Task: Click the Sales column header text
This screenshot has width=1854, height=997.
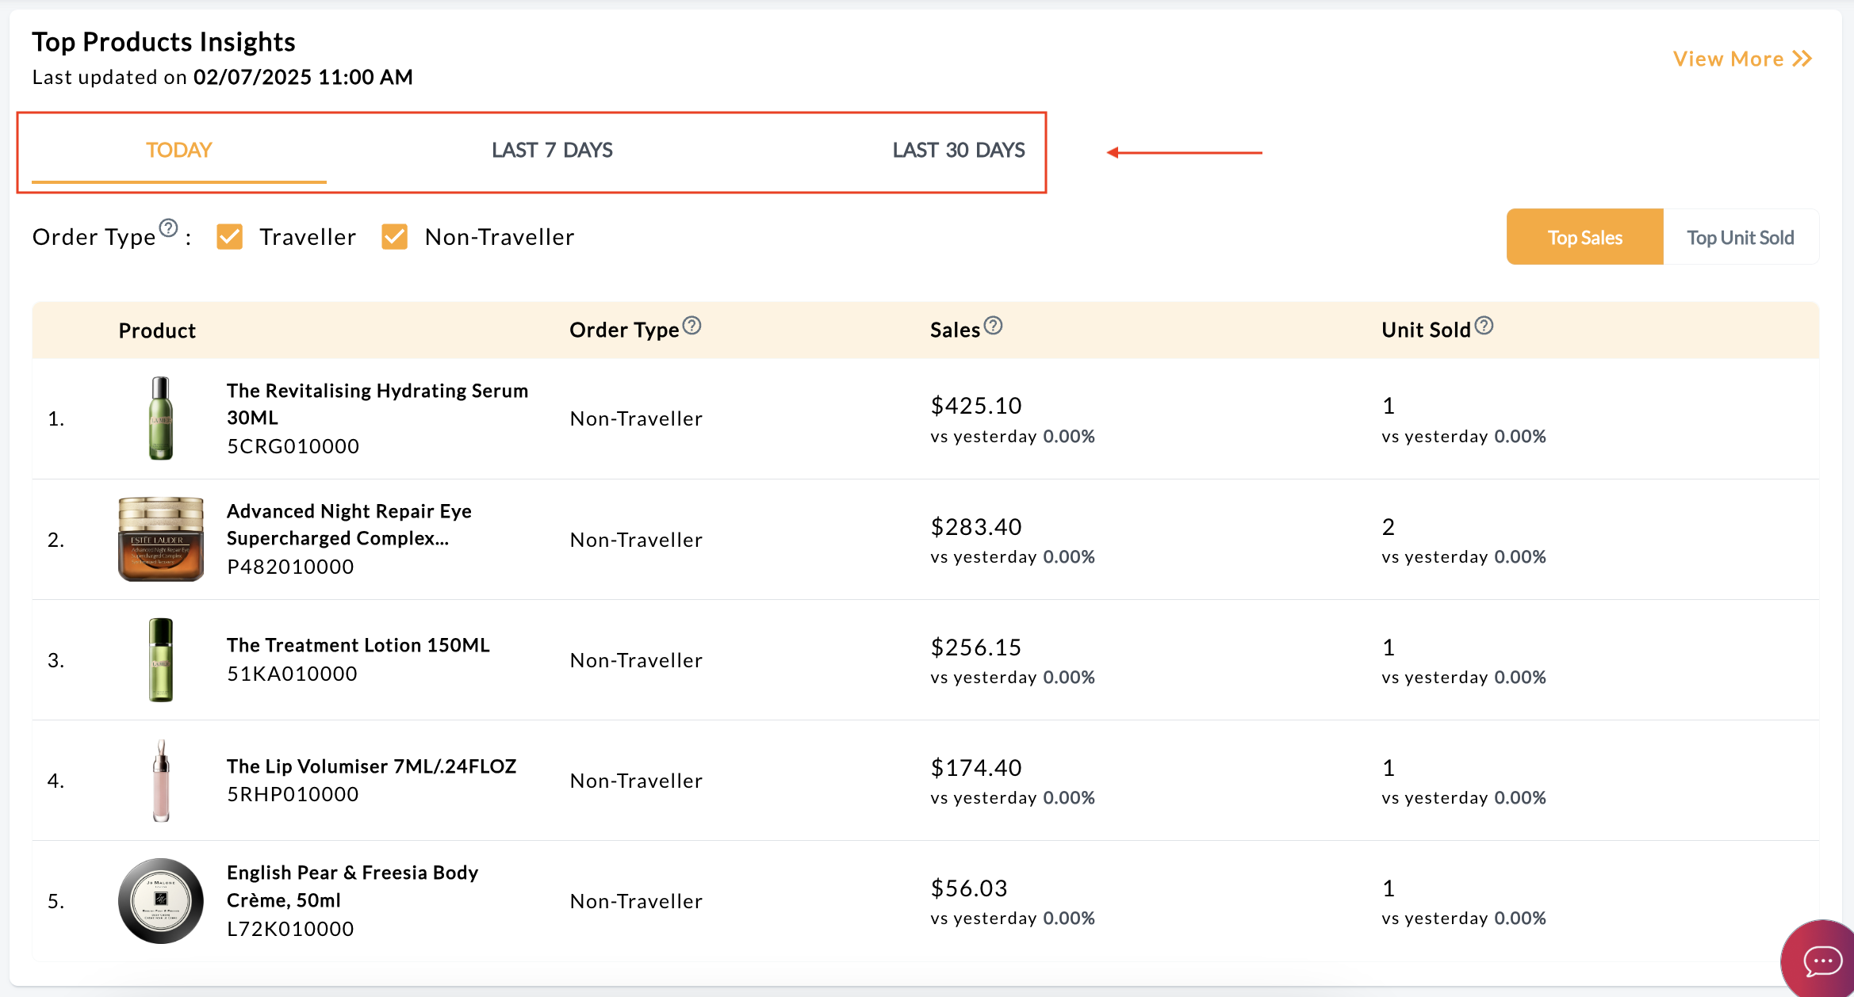Action: coord(956,330)
